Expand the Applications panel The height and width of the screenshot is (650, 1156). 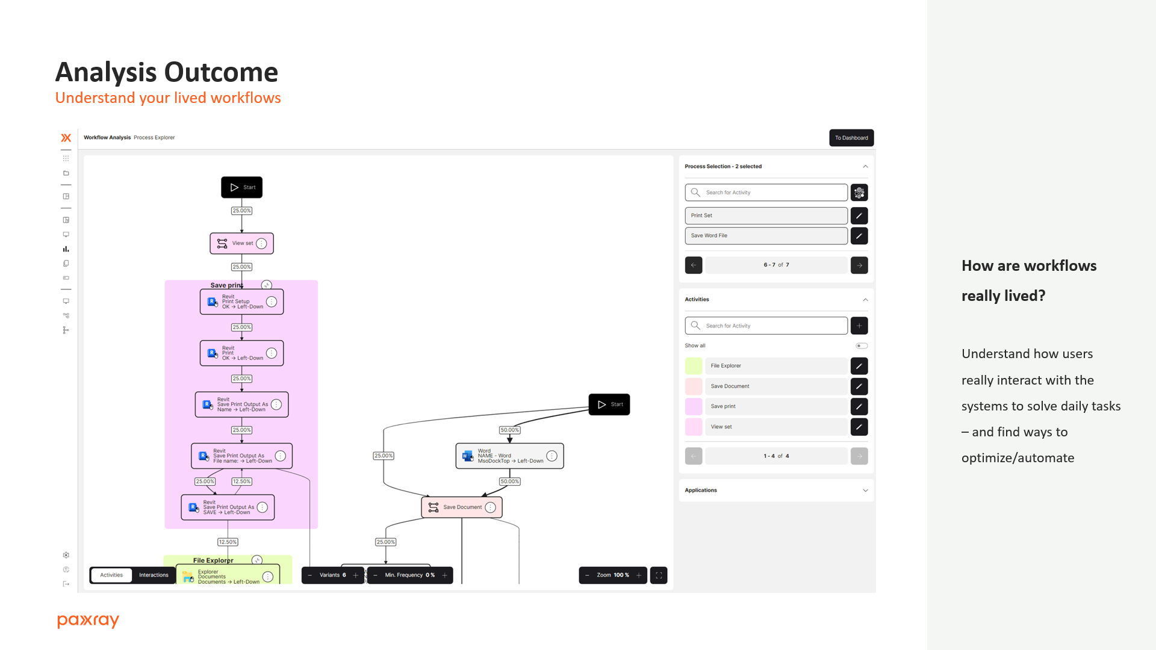click(865, 491)
